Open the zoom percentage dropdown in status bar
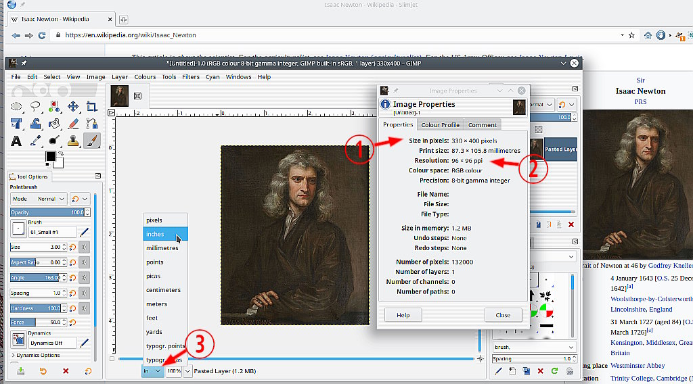 187,371
